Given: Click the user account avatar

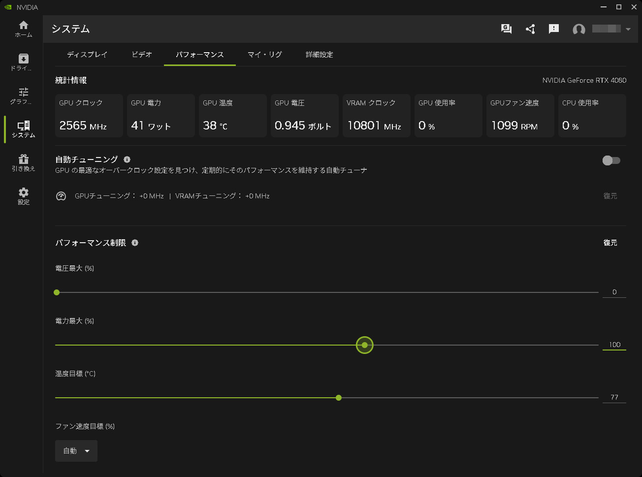Looking at the screenshot, I should pos(579,30).
